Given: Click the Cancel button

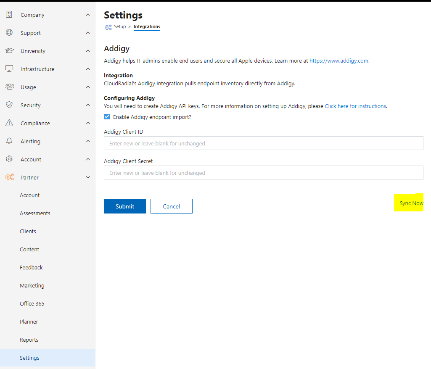Looking at the screenshot, I should [172, 206].
